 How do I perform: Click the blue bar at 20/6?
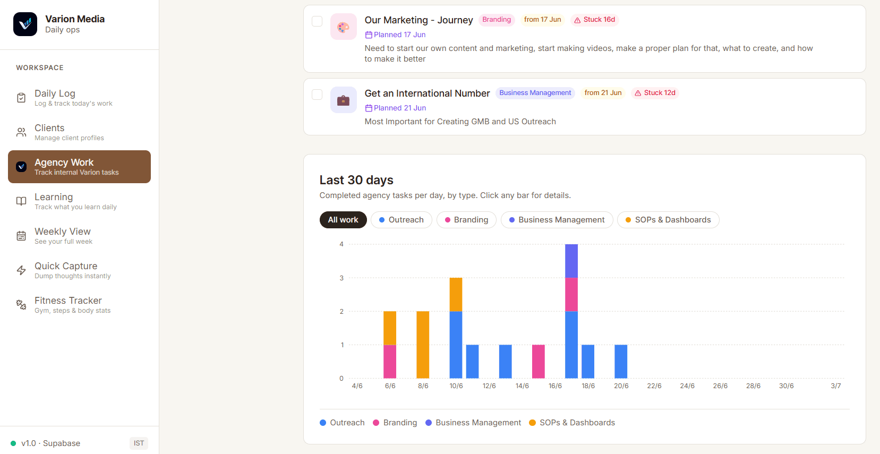point(621,362)
